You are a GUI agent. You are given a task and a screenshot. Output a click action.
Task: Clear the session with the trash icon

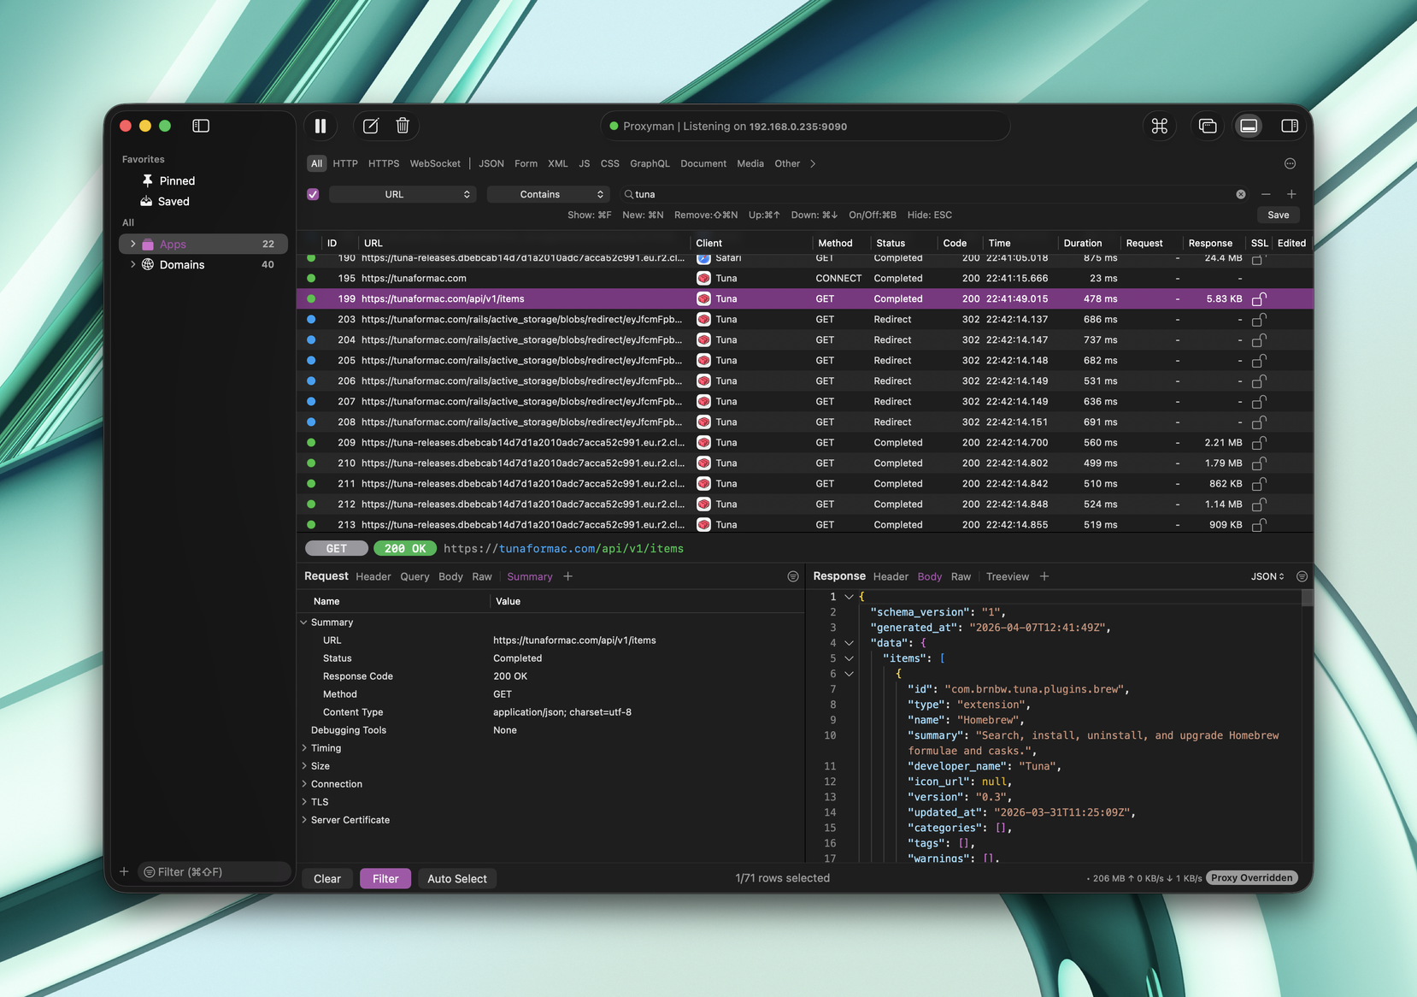pyautogui.click(x=403, y=127)
